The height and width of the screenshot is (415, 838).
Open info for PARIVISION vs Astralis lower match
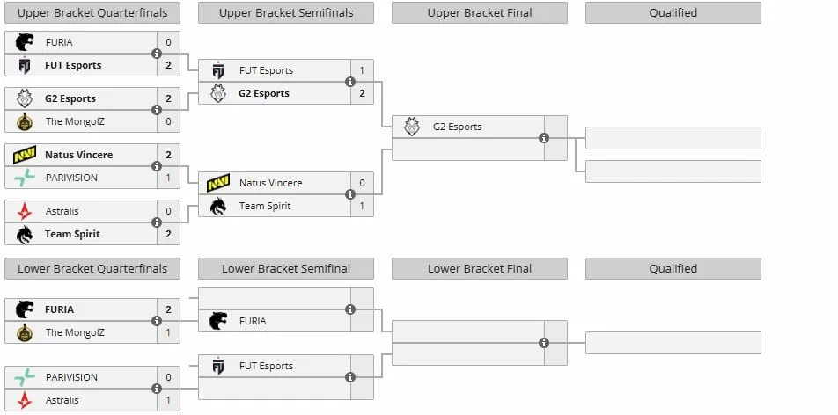pos(157,389)
